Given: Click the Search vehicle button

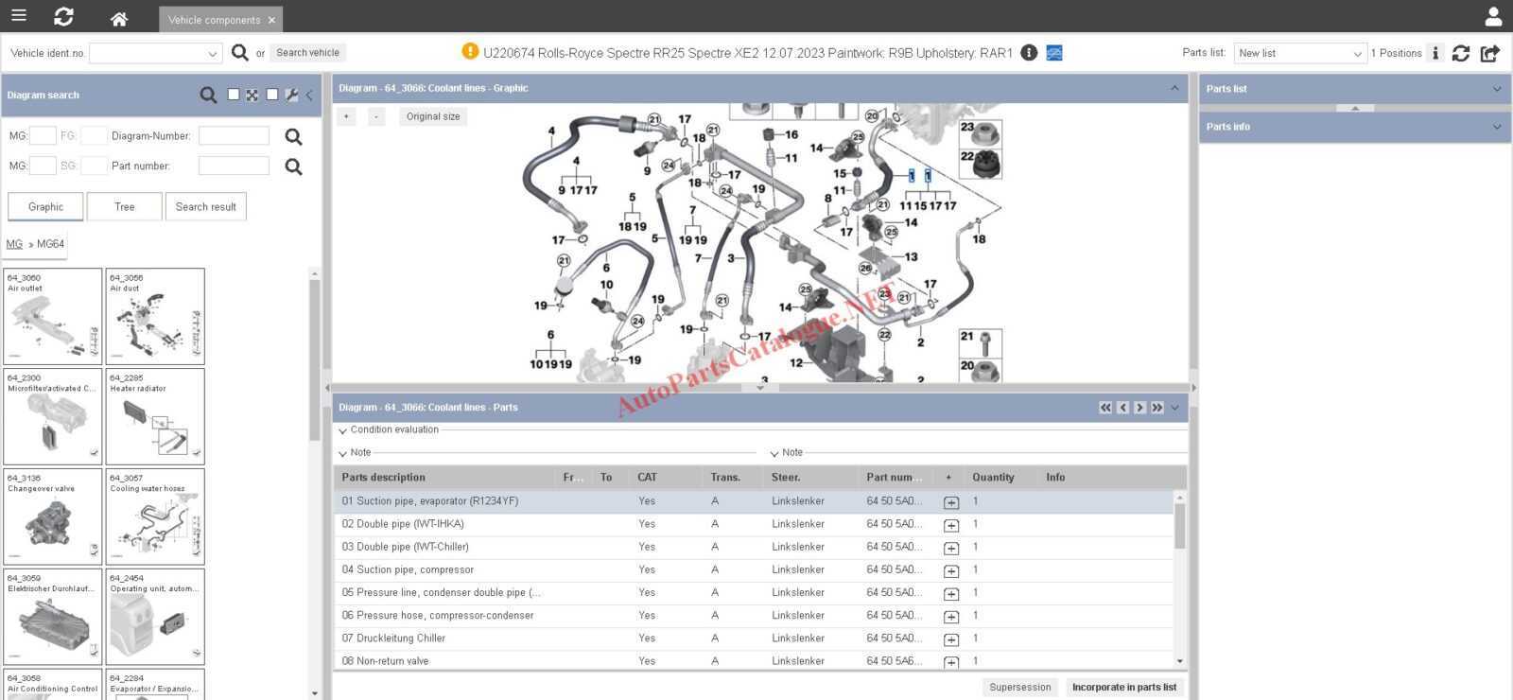Looking at the screenshot, I should (x=307, y=53).
